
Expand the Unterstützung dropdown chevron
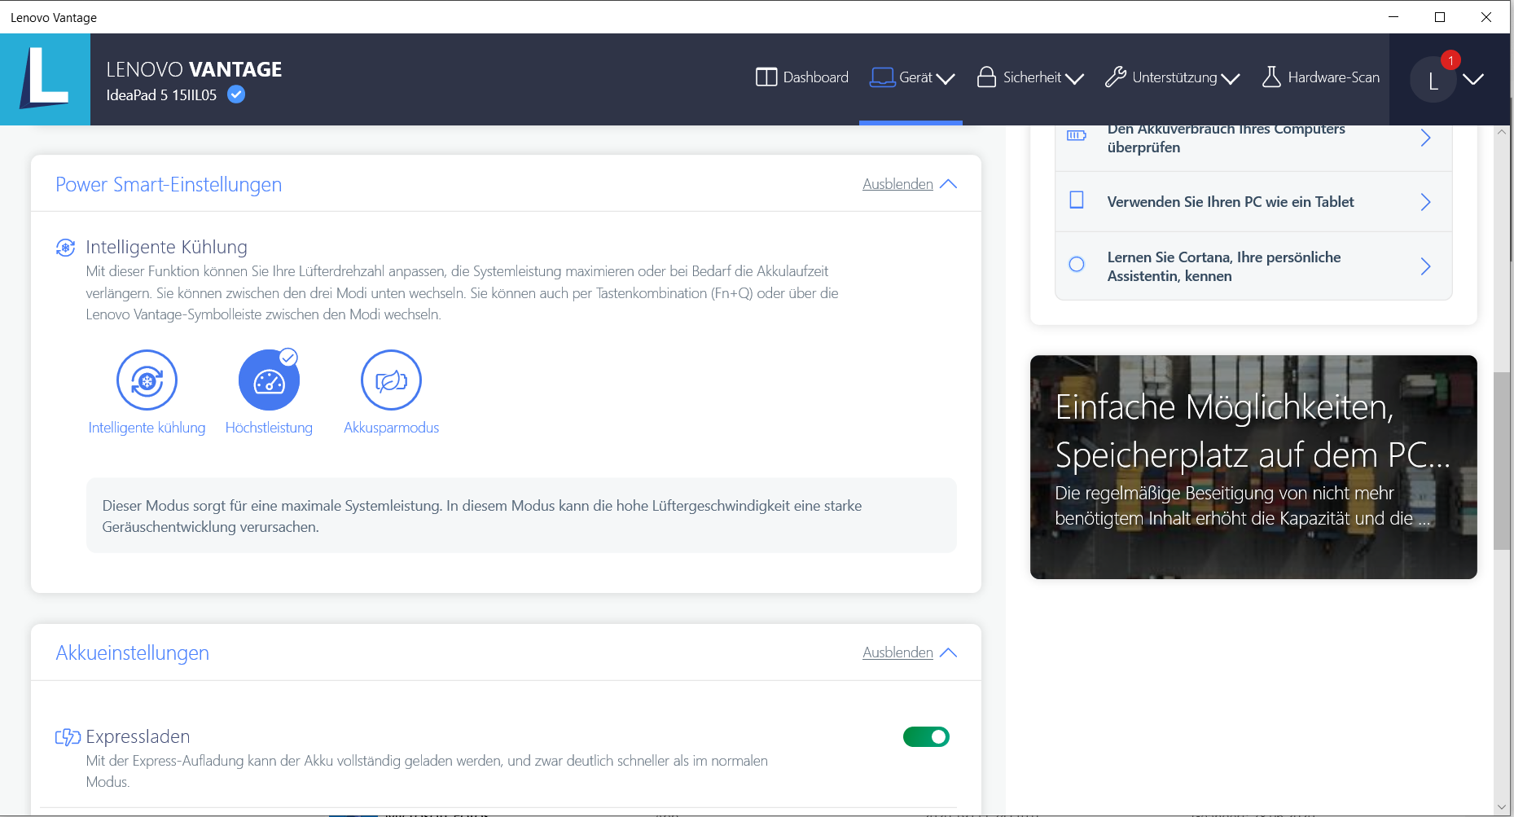[1231, 78]
